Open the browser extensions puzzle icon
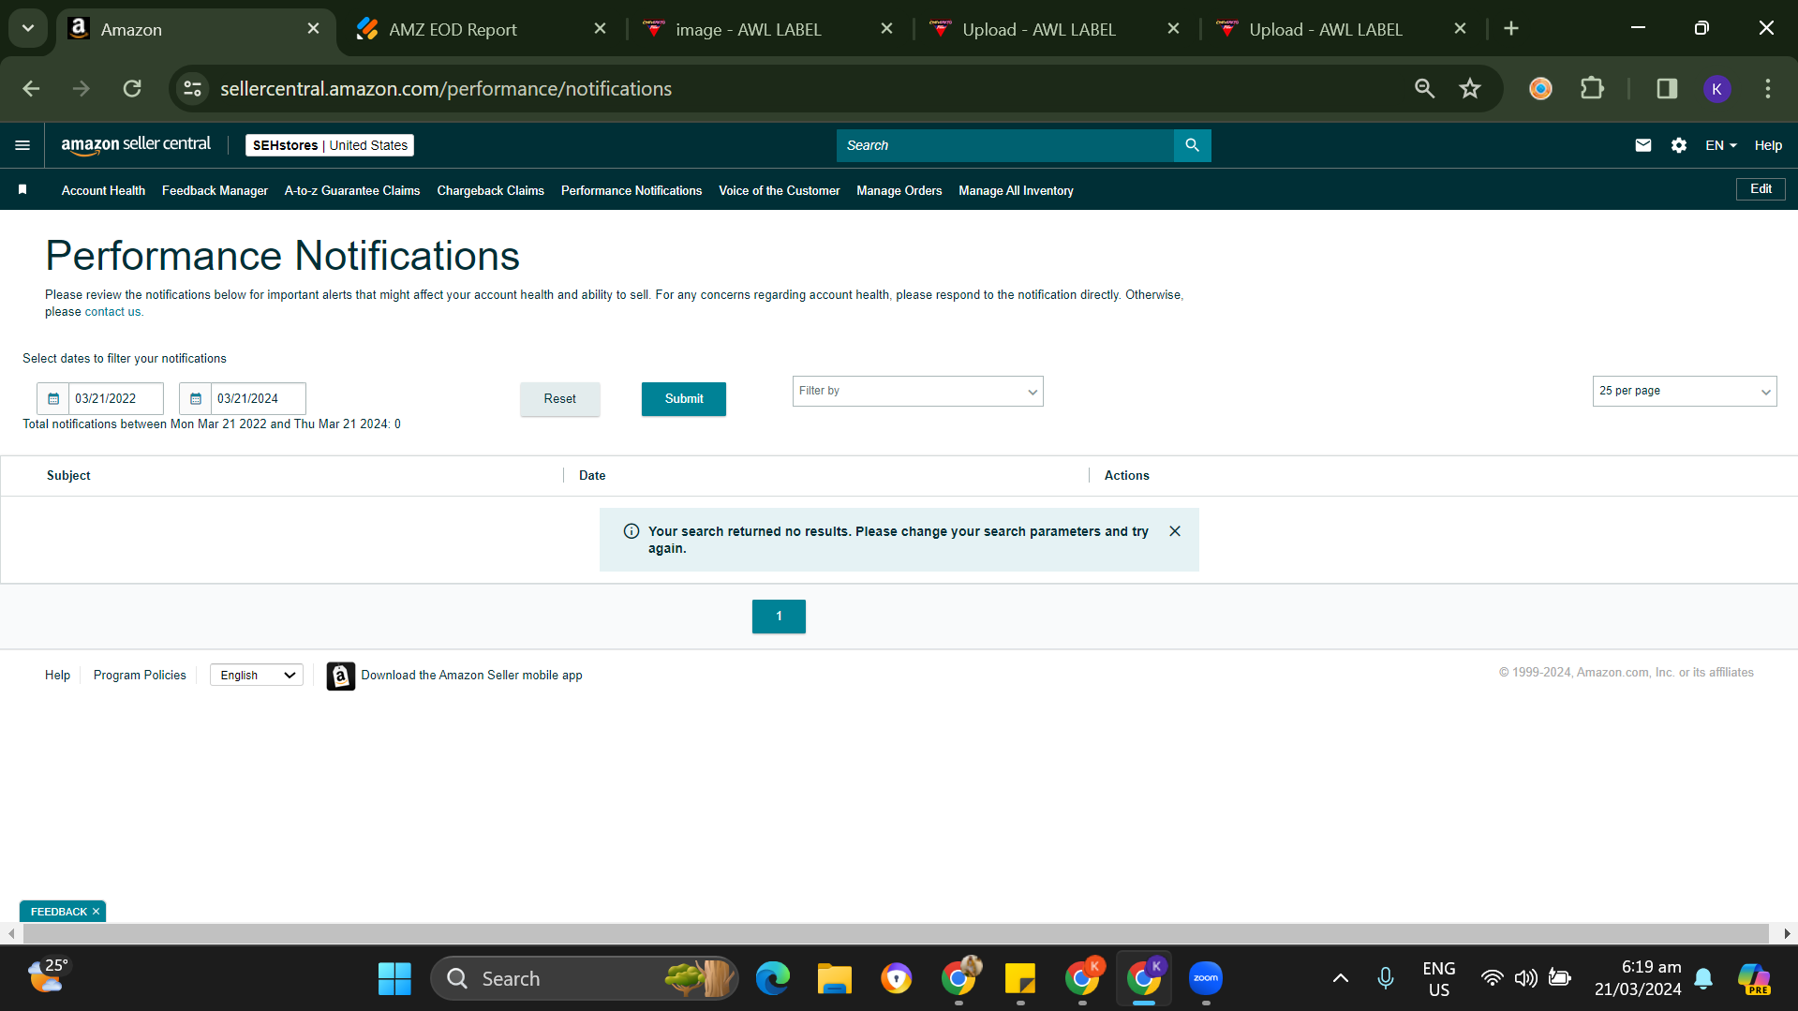This screenshot has width=1798, height=1011. pyautogui.click(x=1591, y=89)
